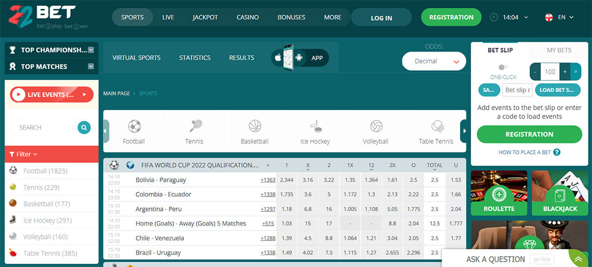
Task: Expand the Top Matches panel
Action: 91,66
